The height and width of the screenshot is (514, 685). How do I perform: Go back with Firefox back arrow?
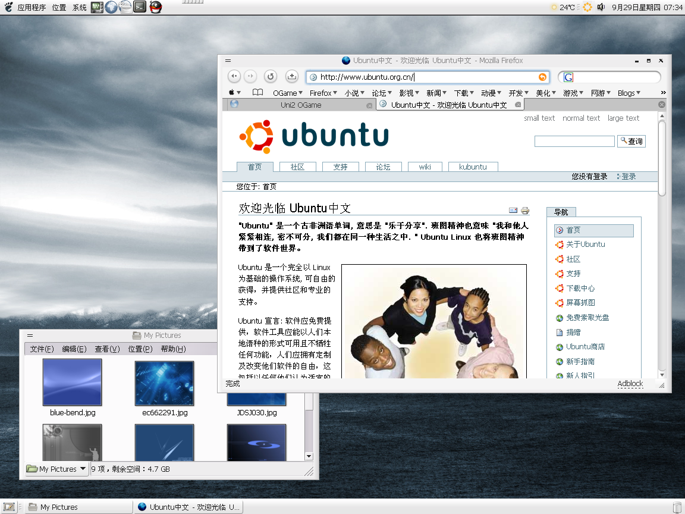[234, 77]
